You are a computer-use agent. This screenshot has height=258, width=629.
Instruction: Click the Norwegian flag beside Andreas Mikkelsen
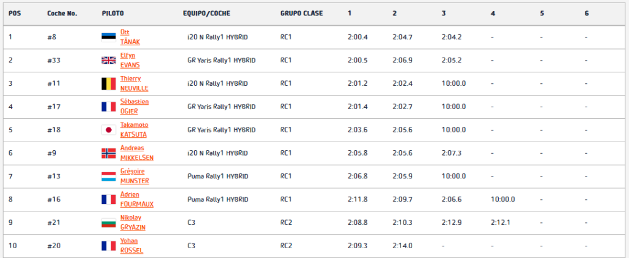tap(108, 153)
